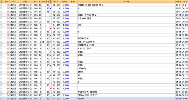This screenshot has width=188, height=100.
Task: Click red up arrow in the 38,700 price row
Action: coord(51,35)
